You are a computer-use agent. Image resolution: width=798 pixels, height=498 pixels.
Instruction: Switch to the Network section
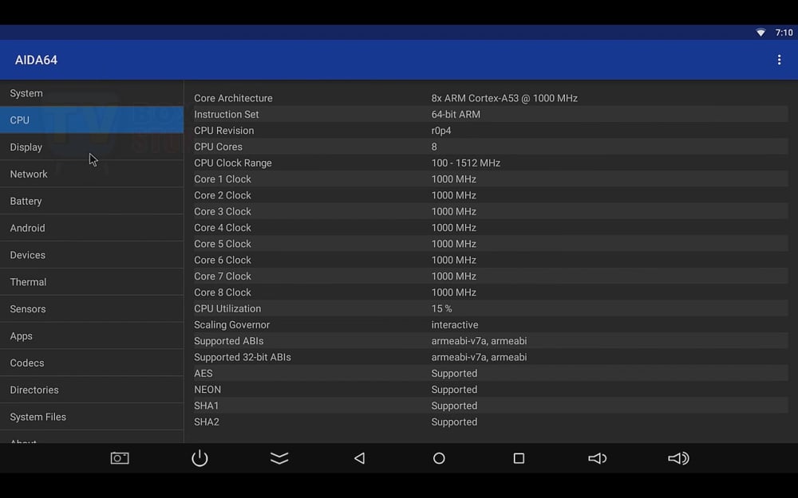pyautogui.click(x=92, y=174)
